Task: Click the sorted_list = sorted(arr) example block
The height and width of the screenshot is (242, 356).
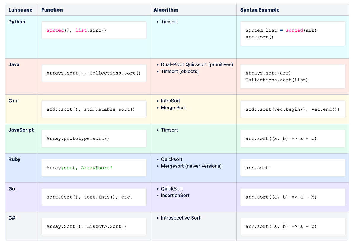Action: point(293,34)
